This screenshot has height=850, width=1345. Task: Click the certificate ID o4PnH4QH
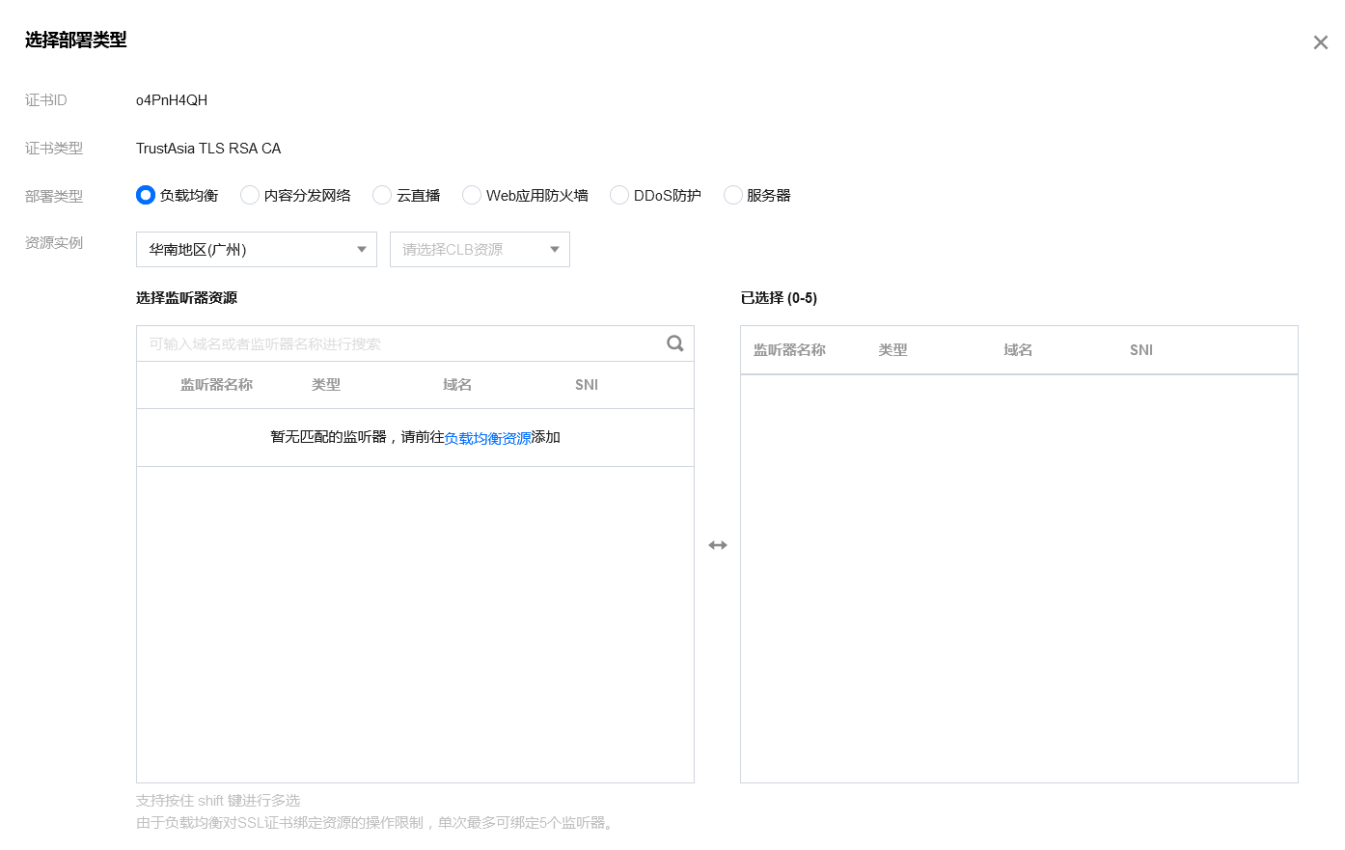(172, 100)
